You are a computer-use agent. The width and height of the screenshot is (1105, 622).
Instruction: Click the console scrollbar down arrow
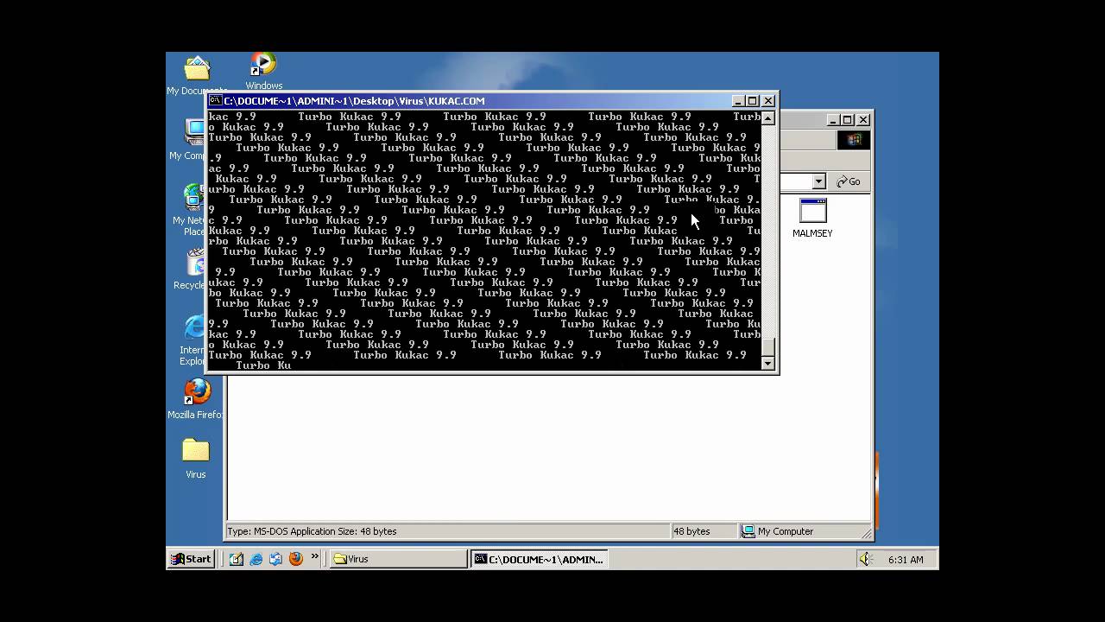click(768, 364)
